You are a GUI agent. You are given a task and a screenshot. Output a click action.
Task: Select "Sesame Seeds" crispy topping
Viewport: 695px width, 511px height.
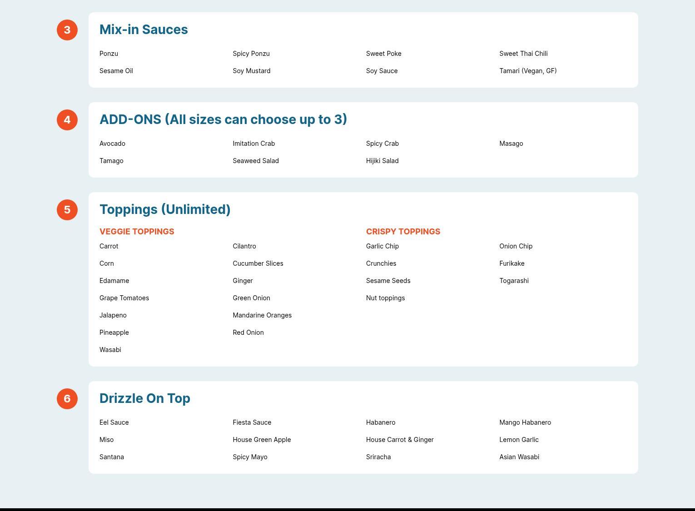[388, 281]
